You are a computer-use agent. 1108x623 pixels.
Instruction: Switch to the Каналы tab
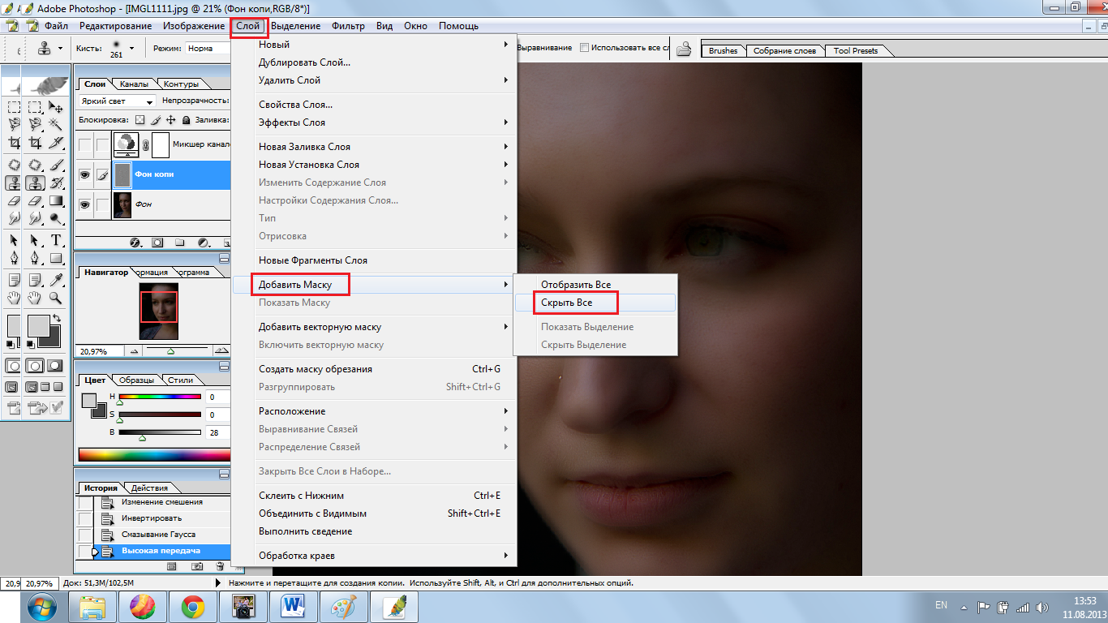click(134, 84)
